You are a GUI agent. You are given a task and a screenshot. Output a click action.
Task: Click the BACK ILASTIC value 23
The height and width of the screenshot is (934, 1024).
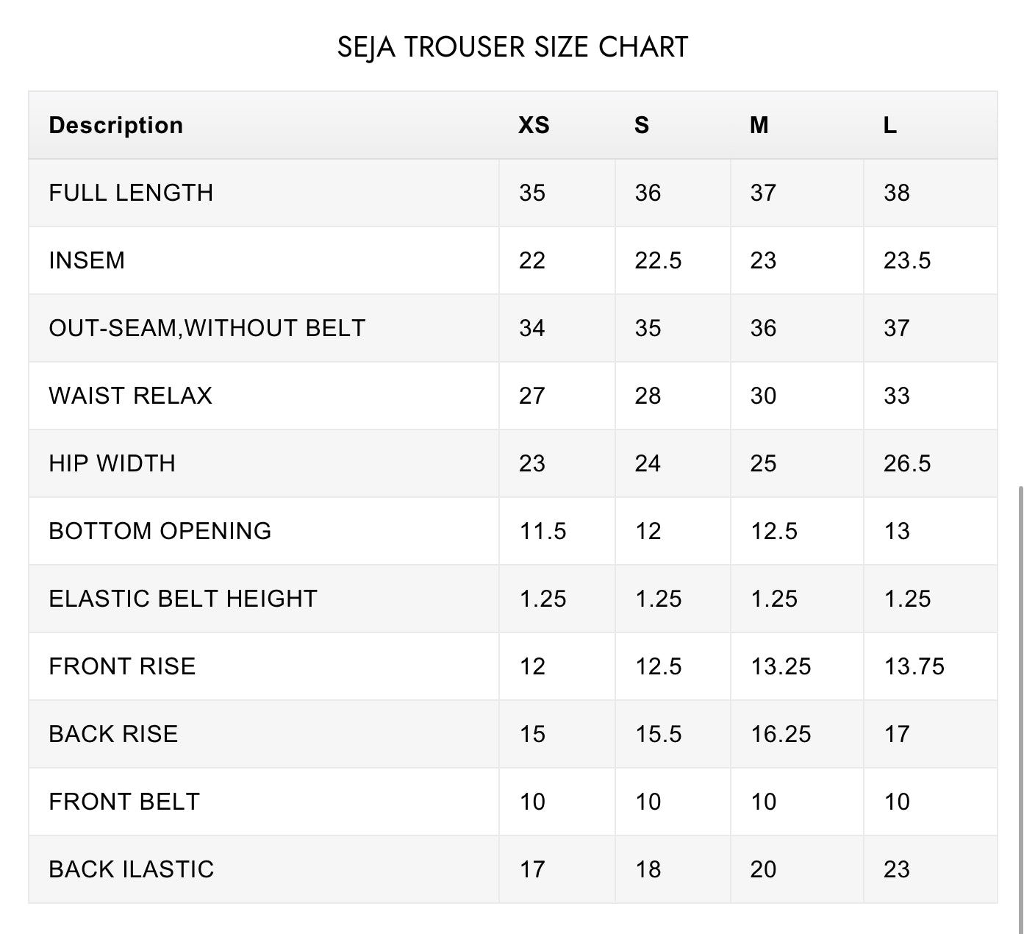896,869
